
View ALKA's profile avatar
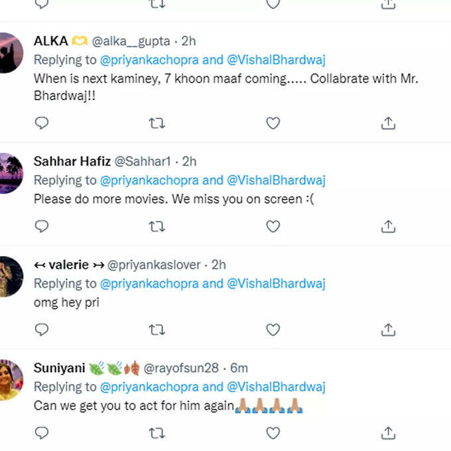point(11,53)
